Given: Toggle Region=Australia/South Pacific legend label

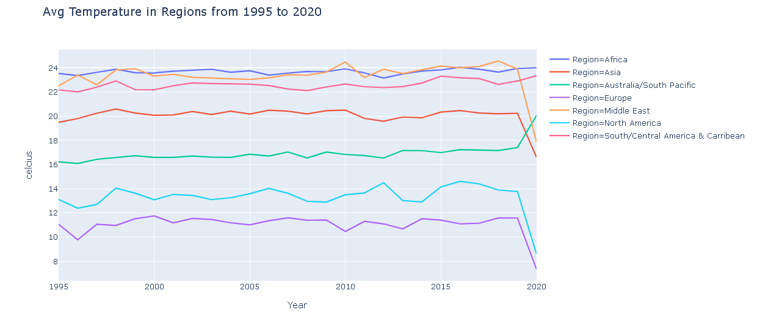Looking at the screenshot, I should (x=634, y=85).
